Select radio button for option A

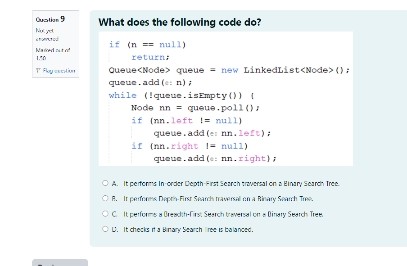(x=105, y=183)
